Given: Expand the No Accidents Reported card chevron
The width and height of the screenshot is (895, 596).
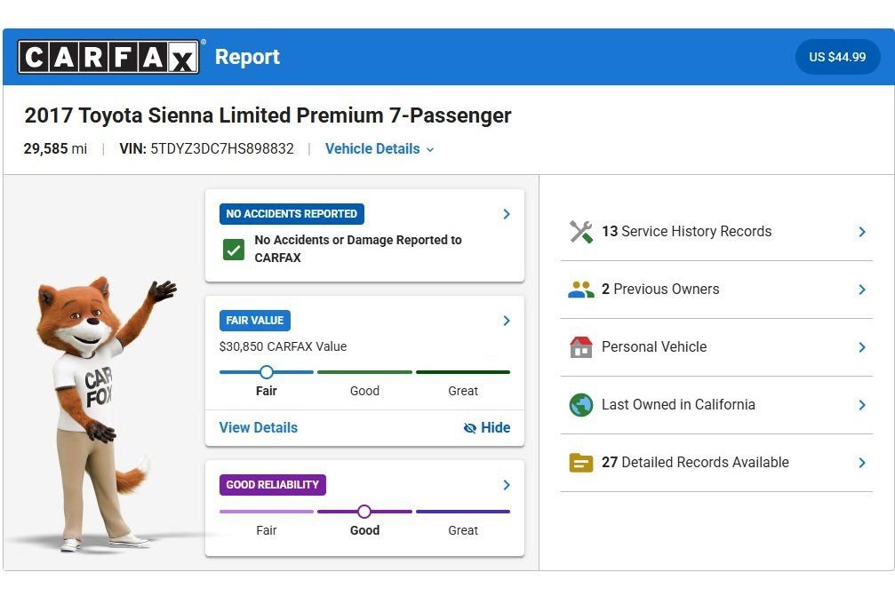Looking at the screenshot, I should 507,214.
